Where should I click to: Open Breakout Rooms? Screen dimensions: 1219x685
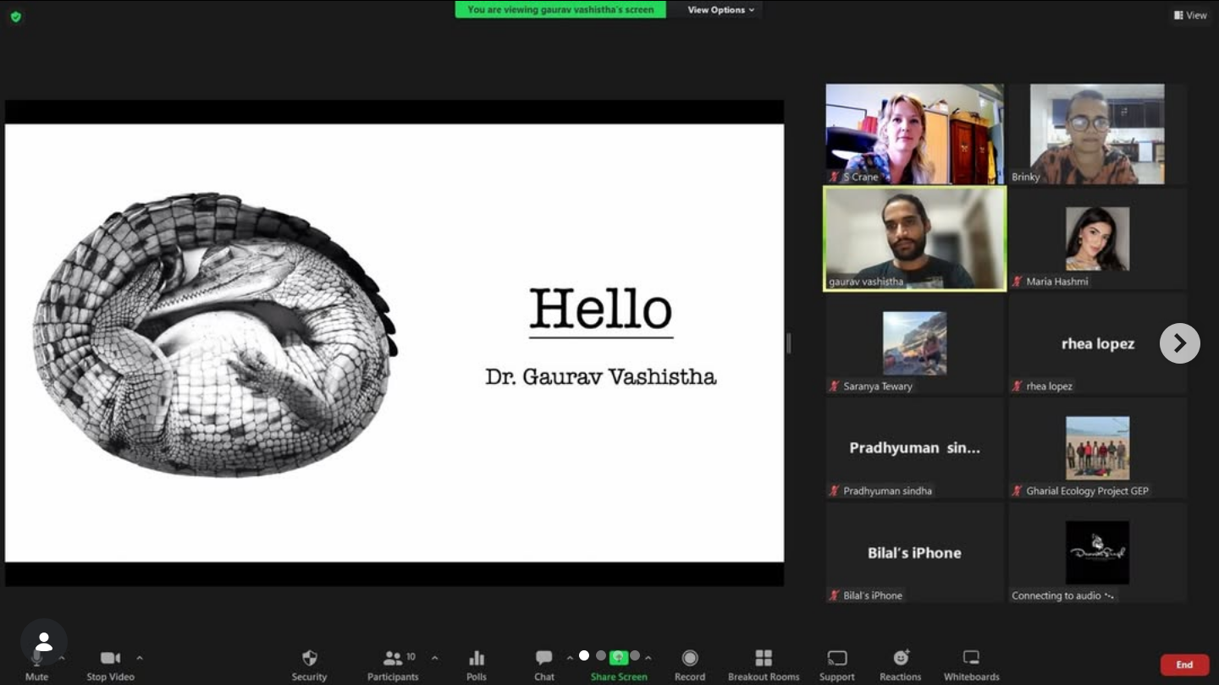coord(764,665)
